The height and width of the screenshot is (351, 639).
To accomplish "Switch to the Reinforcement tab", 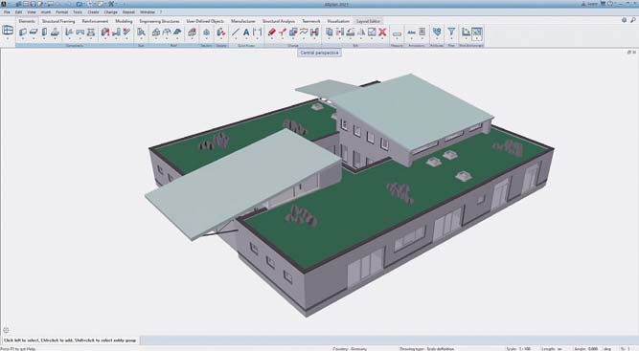I will tap(95, 21).
